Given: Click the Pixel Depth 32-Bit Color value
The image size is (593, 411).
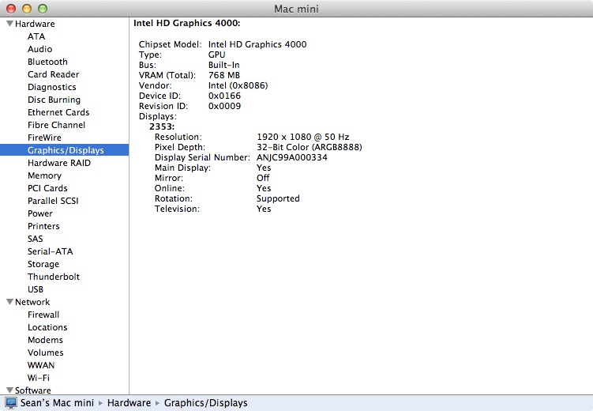Looking at the screenshot, I should click(310, 147).
